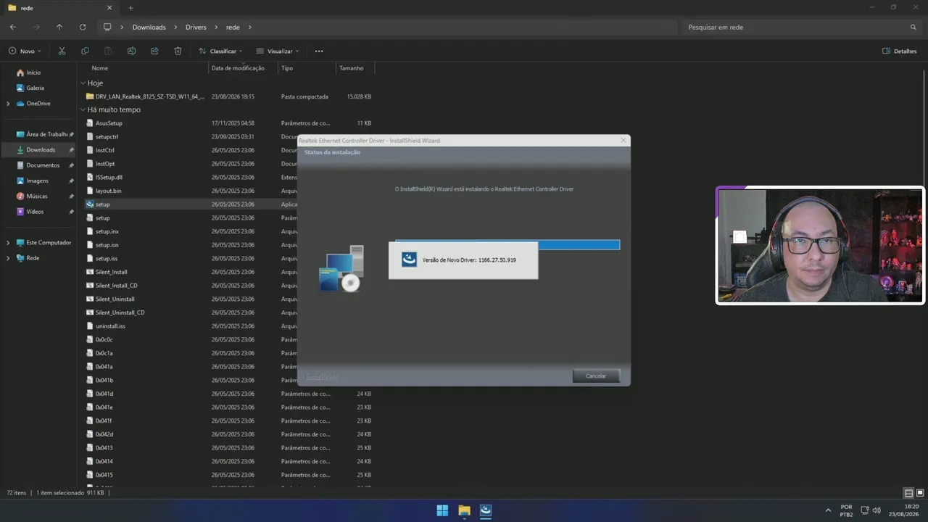Screen dimensions: 928x522
Task: Sort by the Tipo column header
Action: [x=287, y=68]
